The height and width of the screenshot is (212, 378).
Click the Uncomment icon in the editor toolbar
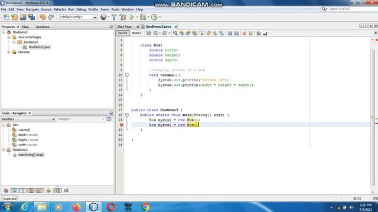(265, 33)
